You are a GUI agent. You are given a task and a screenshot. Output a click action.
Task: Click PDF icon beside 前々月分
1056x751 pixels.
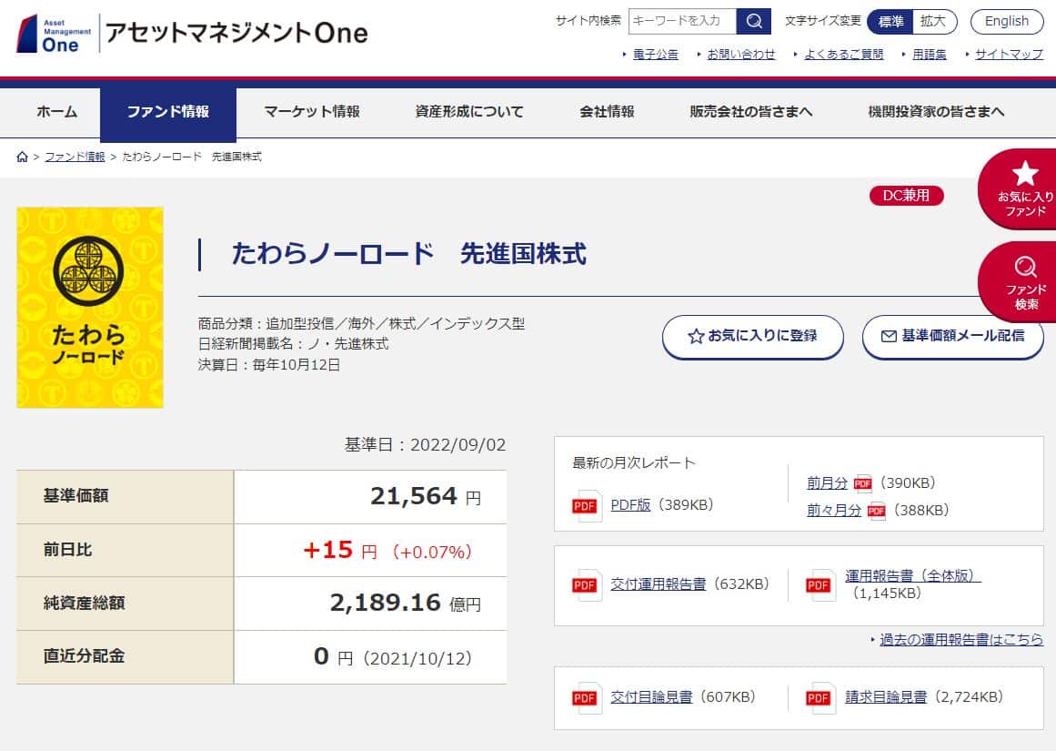(x=876, y=511)
